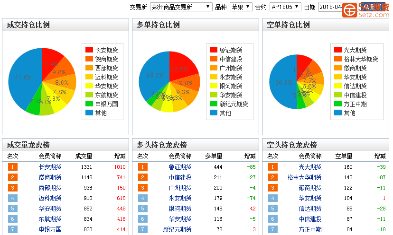Click blue 其他 swatch in 成交持仓比例 legend
The height and width of the screenshot is (235, 393).
click(89, 113)
